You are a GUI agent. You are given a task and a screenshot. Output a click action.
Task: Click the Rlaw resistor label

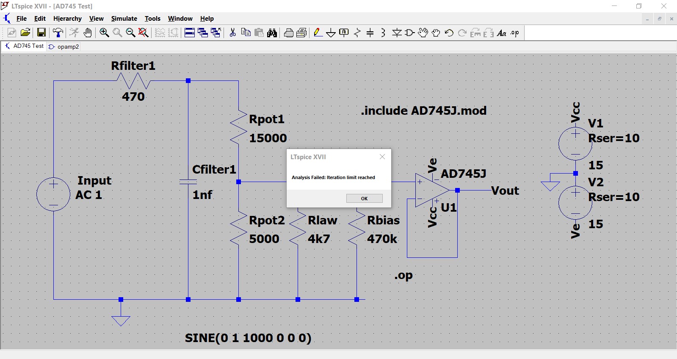pyautogui.click(x=323, y=220)
